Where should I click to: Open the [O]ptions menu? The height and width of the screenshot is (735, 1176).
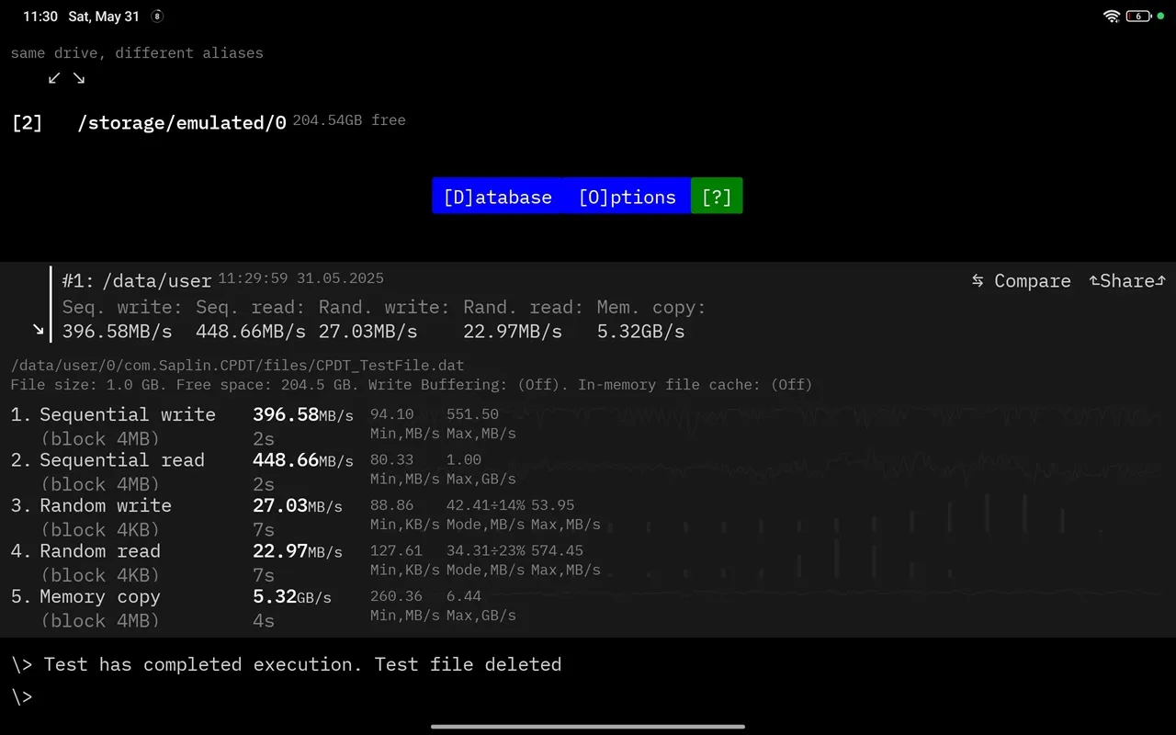(x=627, y=197)
